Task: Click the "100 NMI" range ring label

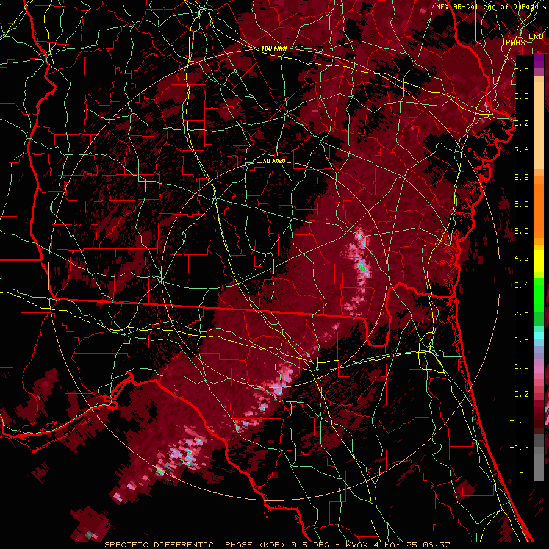Action: click(x=274, y=48)
